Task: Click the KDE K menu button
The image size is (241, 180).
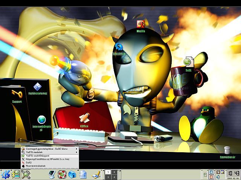Action: tap(5, 174)
